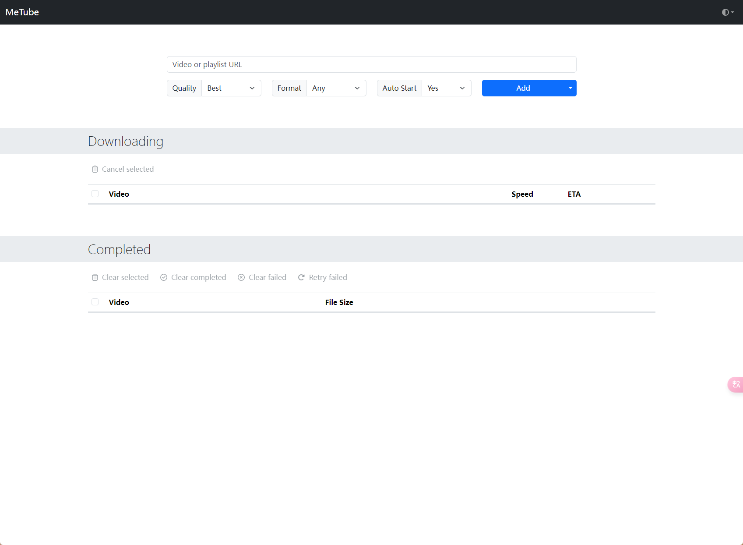This screenshot has height=545, width=743.
Task: Open the theme switcher icon in navbar
Action: pyautogui.click(x=728, y=12)
